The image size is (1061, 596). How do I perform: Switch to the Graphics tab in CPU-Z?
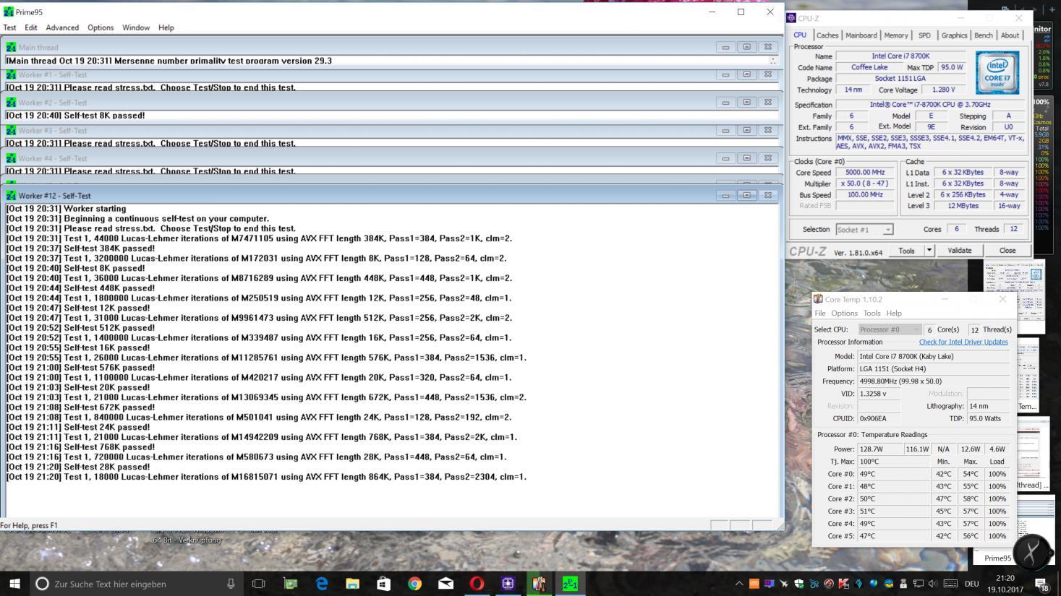click(954, 35)
